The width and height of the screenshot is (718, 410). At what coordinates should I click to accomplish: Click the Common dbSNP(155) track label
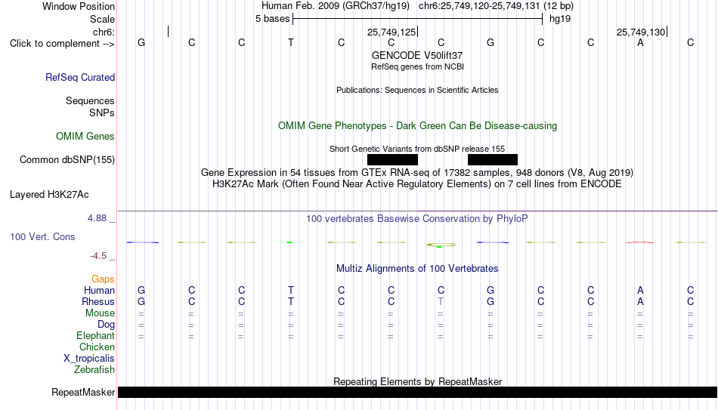[x=67, y=160]
